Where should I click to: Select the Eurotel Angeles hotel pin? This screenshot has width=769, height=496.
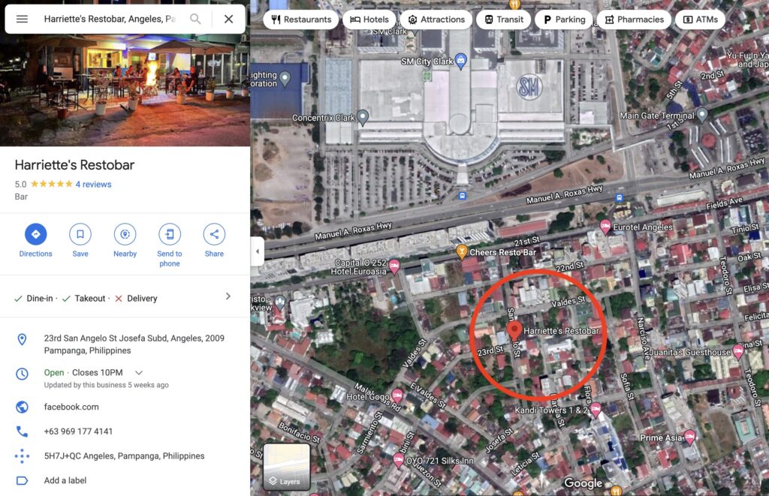(x=605, y=227)
